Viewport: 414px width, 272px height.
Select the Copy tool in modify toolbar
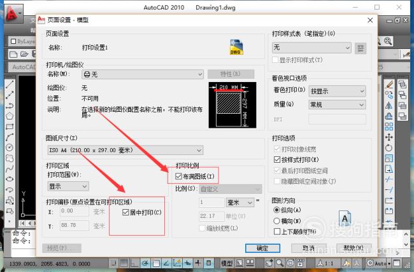tap(389, 95)
